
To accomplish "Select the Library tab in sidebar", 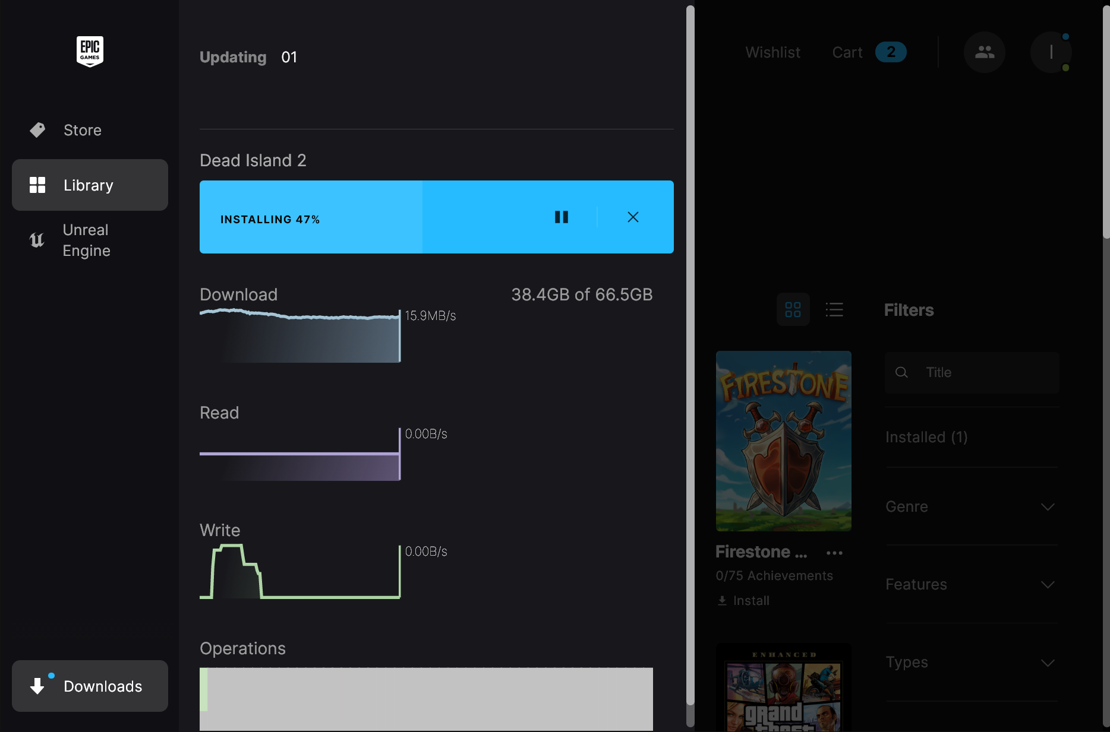I will [x=90, y=185].
